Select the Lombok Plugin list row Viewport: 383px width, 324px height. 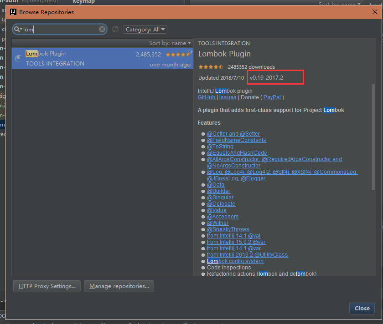coord(102,59)
